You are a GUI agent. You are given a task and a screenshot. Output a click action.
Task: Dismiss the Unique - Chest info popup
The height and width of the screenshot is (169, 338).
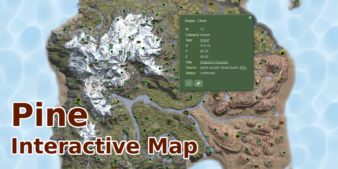click(x=250, y=17)
